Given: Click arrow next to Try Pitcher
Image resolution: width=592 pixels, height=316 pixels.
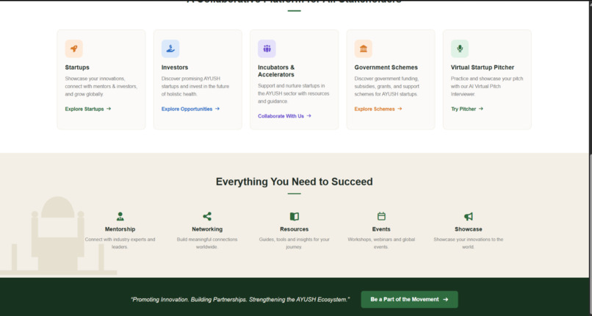Looking at the screenshot, I should coord(480,109).
